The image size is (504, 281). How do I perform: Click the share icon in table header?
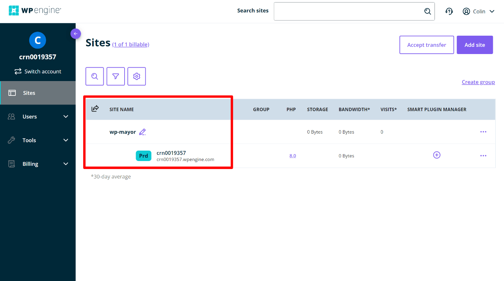[95, 109]
